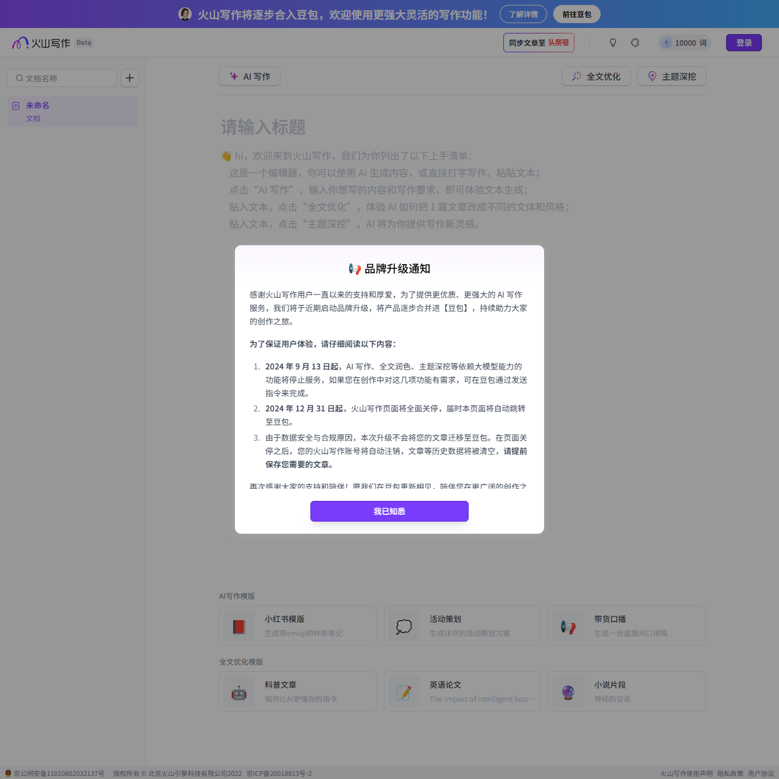Screen dimensions: 779x779
Task: Open the AI 写作 toolbar button
Action: coord(250,76)
